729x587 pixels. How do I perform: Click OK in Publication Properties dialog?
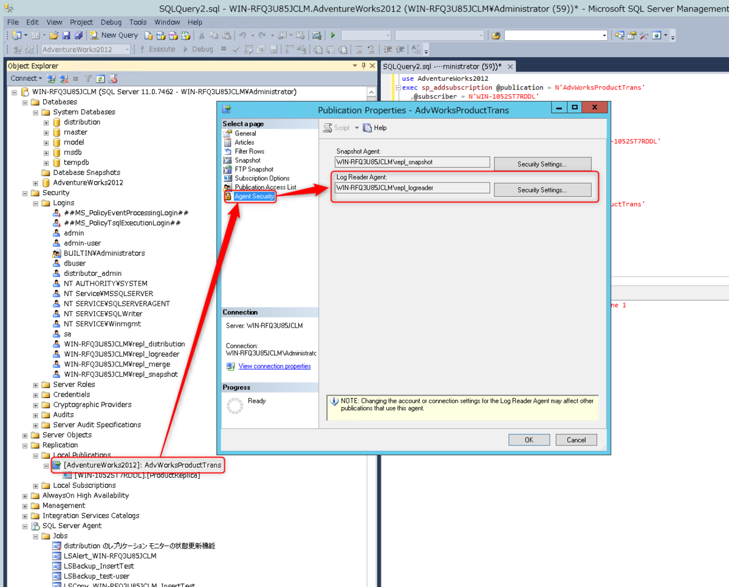click(529, 440)
